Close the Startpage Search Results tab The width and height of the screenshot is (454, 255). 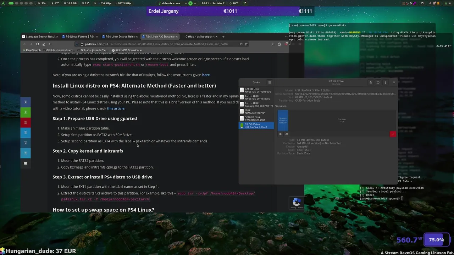click(57, 36)
